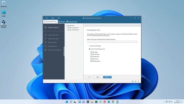Viewport: 184px width, 104px height.
Task: Collapse the Disk Drives tree node
Action: pos(66,26)
